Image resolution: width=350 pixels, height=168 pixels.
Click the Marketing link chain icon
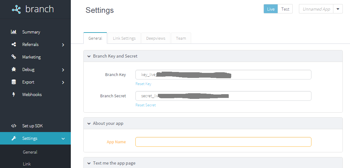[13, 57]
